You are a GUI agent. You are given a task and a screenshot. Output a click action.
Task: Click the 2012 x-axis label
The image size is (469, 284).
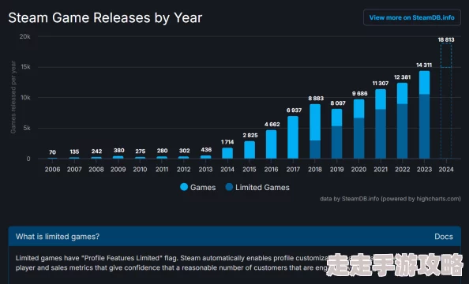184,170
